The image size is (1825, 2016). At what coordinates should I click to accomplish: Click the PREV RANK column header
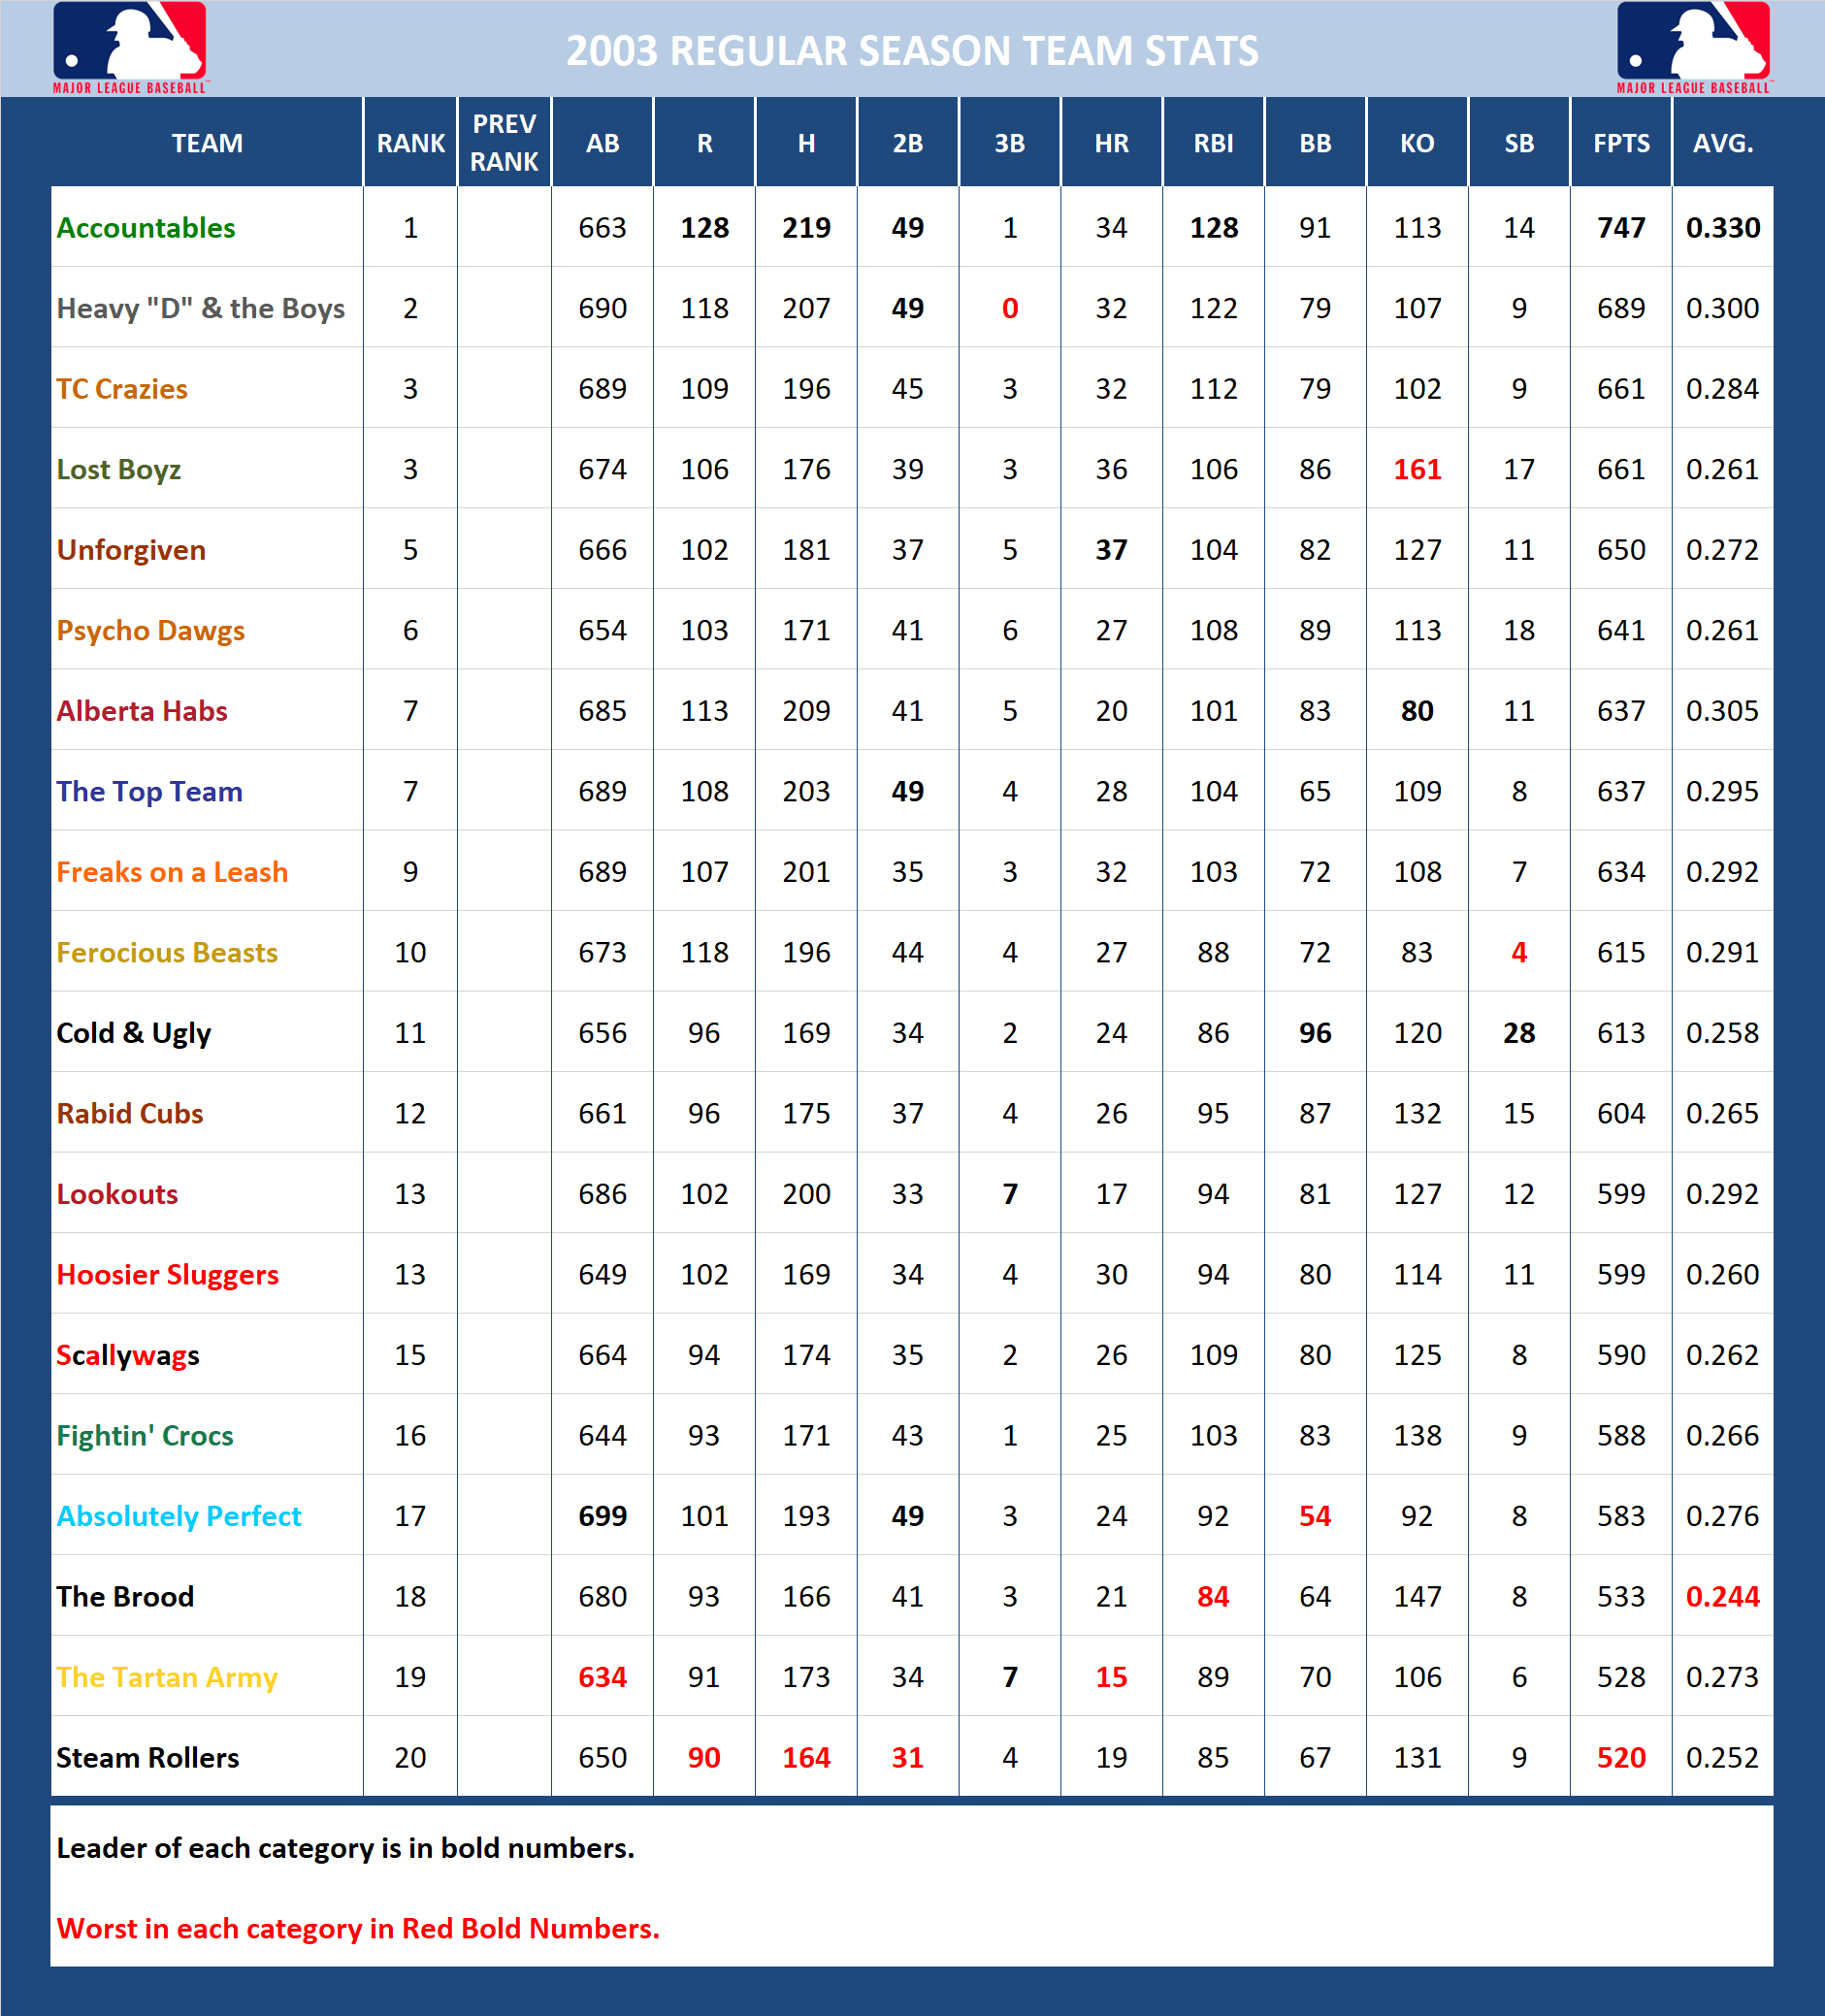pyautogui.click(x=504, y=143)
